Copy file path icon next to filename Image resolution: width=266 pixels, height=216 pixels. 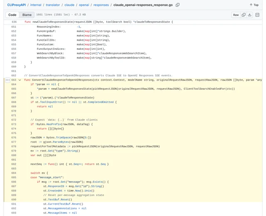pos(177,5)
